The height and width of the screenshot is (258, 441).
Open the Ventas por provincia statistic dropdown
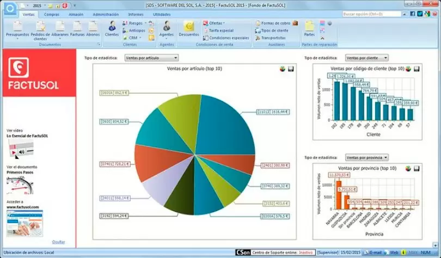(367, 158)
